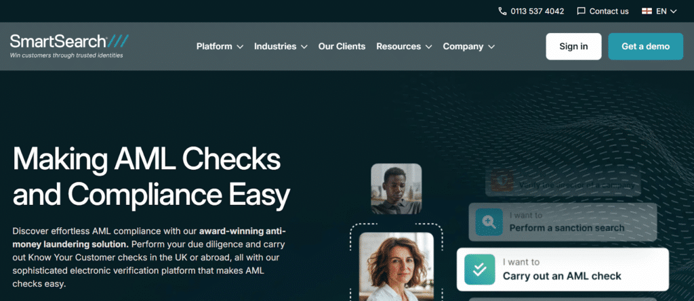Click the checkmark icon on AML check card
The width and height of the screenshot is (694, 301).
479,269
